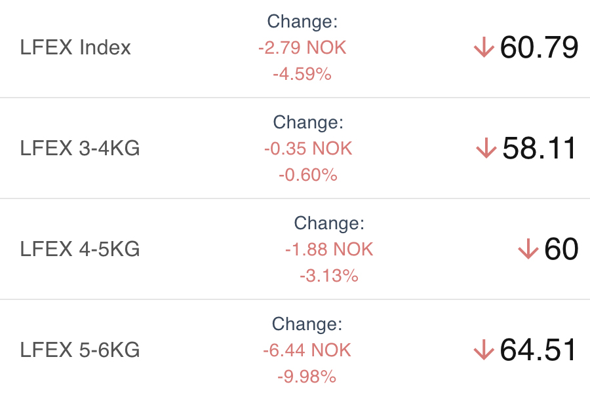Click the LFEX Index price 60.79

(539, 48)
